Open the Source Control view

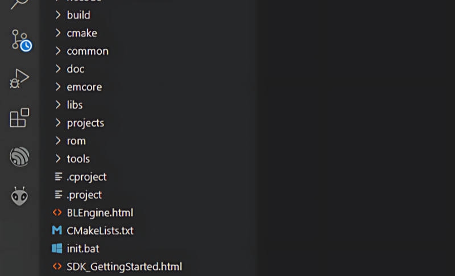(x=20, y=40)
